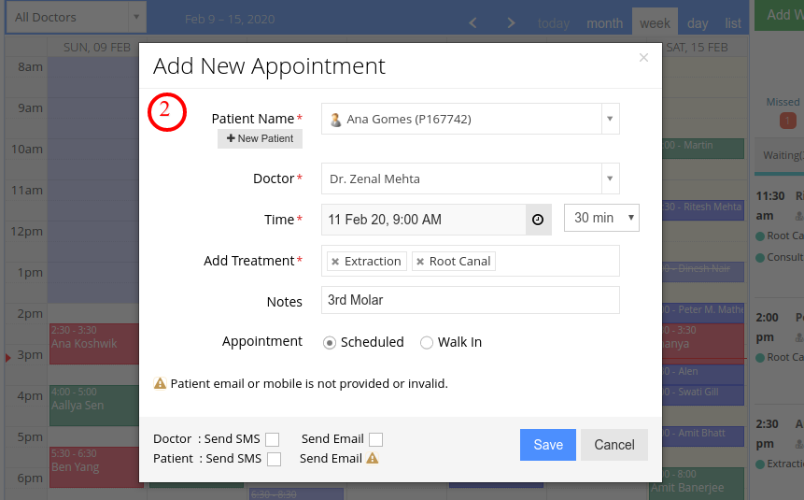Switch calendar to month view

tap(604, 23)
